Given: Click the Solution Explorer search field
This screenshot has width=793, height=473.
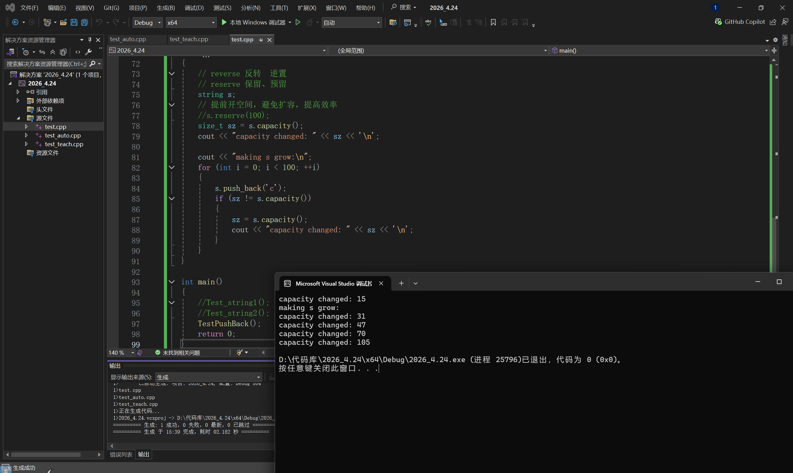Looking at the screenshot, I should (x=46, y=64).
